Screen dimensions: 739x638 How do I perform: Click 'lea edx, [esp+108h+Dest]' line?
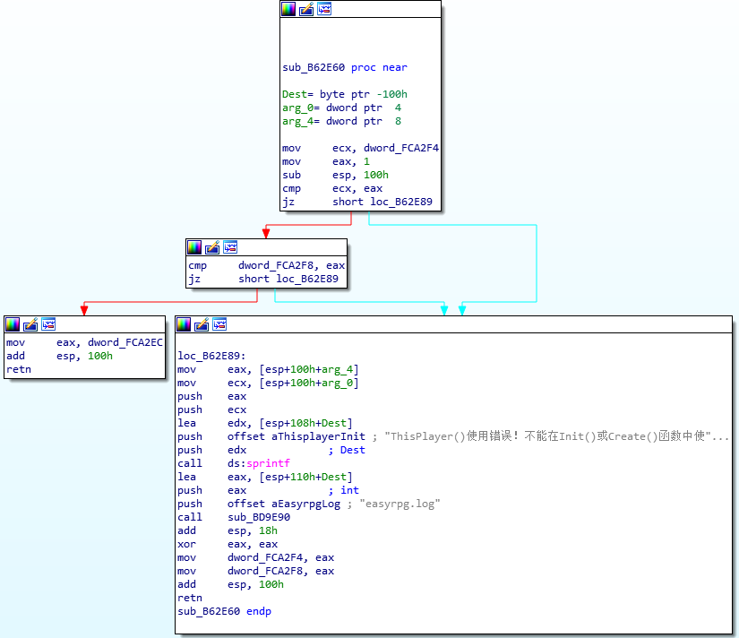(x=265, y=423)
